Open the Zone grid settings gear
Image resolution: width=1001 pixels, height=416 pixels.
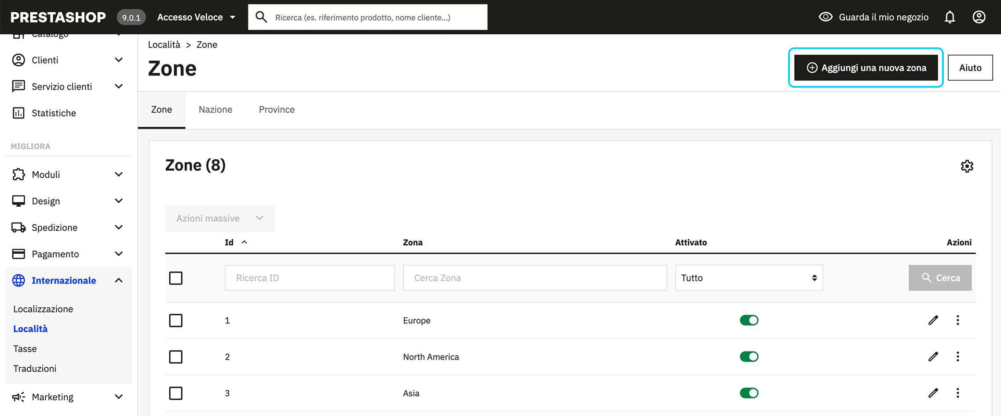pos(967,166)
